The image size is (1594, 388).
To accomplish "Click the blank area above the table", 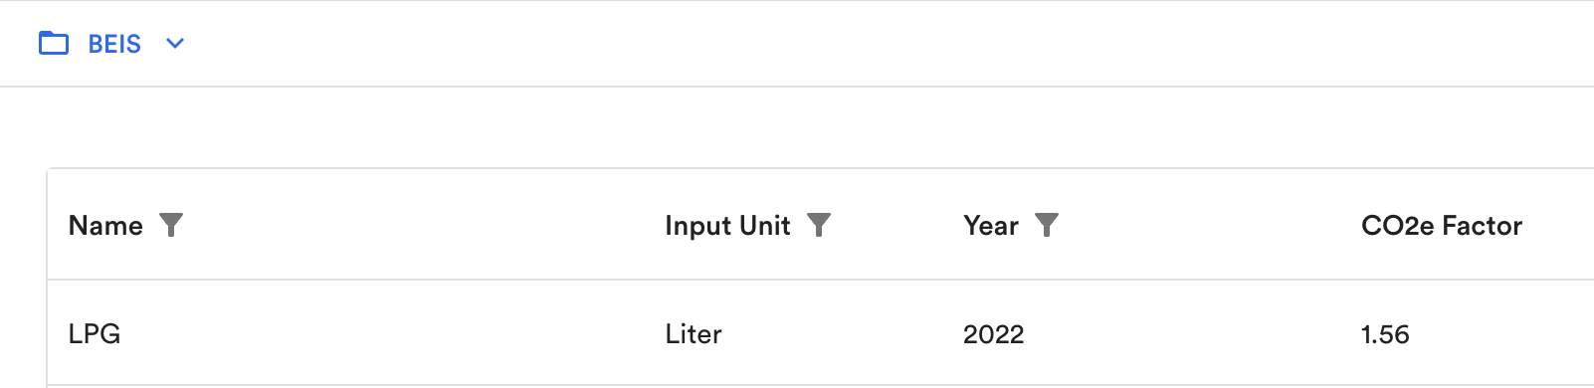I will point(796,127).
